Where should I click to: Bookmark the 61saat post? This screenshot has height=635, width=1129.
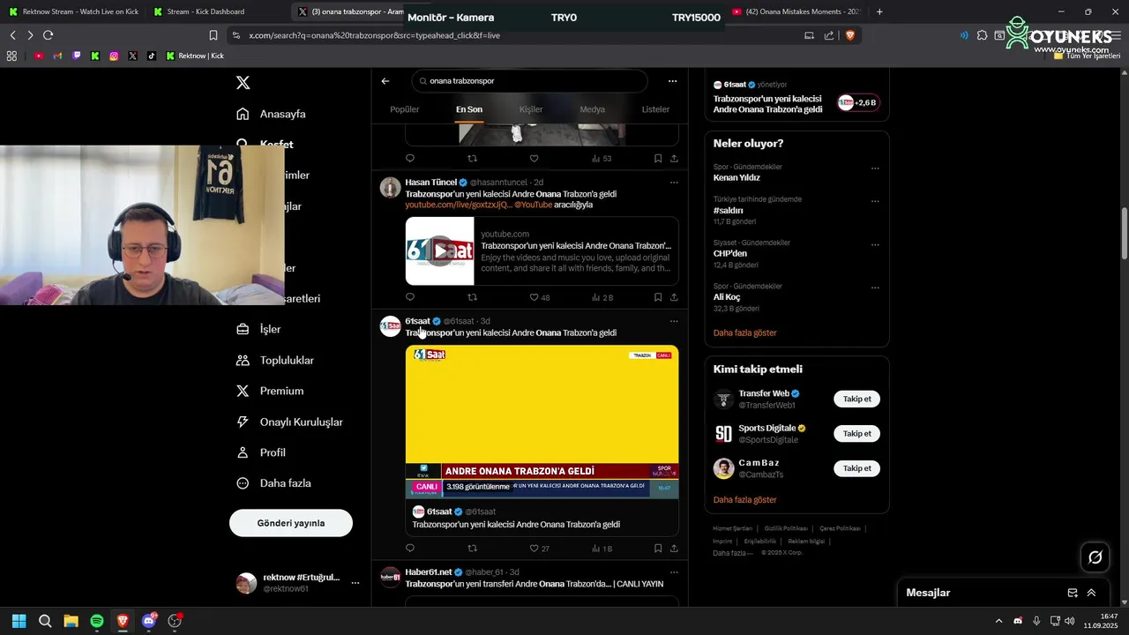658,549
